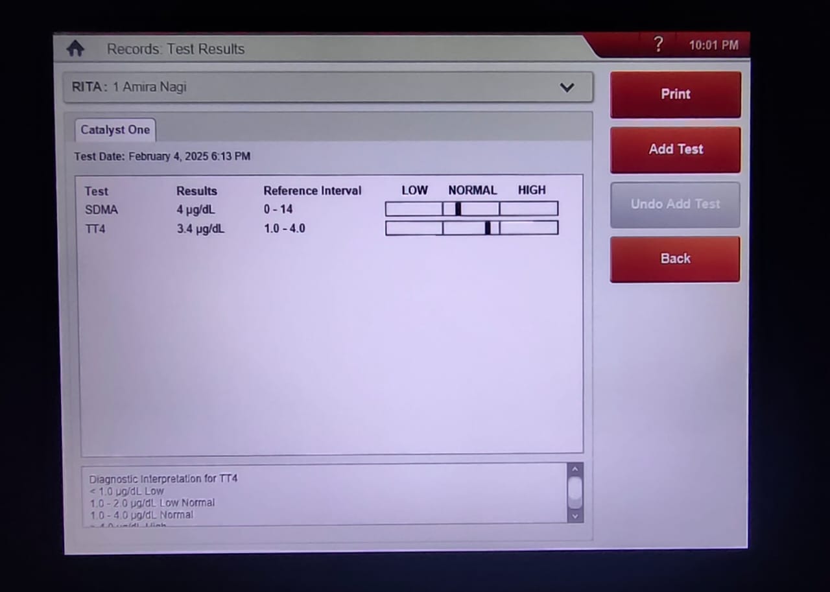Viewport: 830px width, 592px height.
Task: Click the 1.0 - 4.0 reference interval
Action: pyautogui.click(x=284, y=228)
